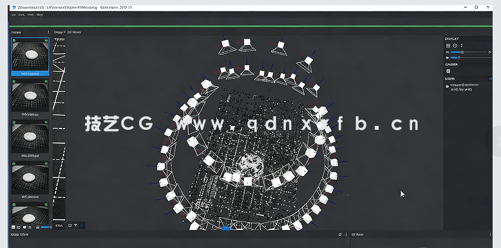Adjust the camera scale slider in Display panel

click(471, 58)
